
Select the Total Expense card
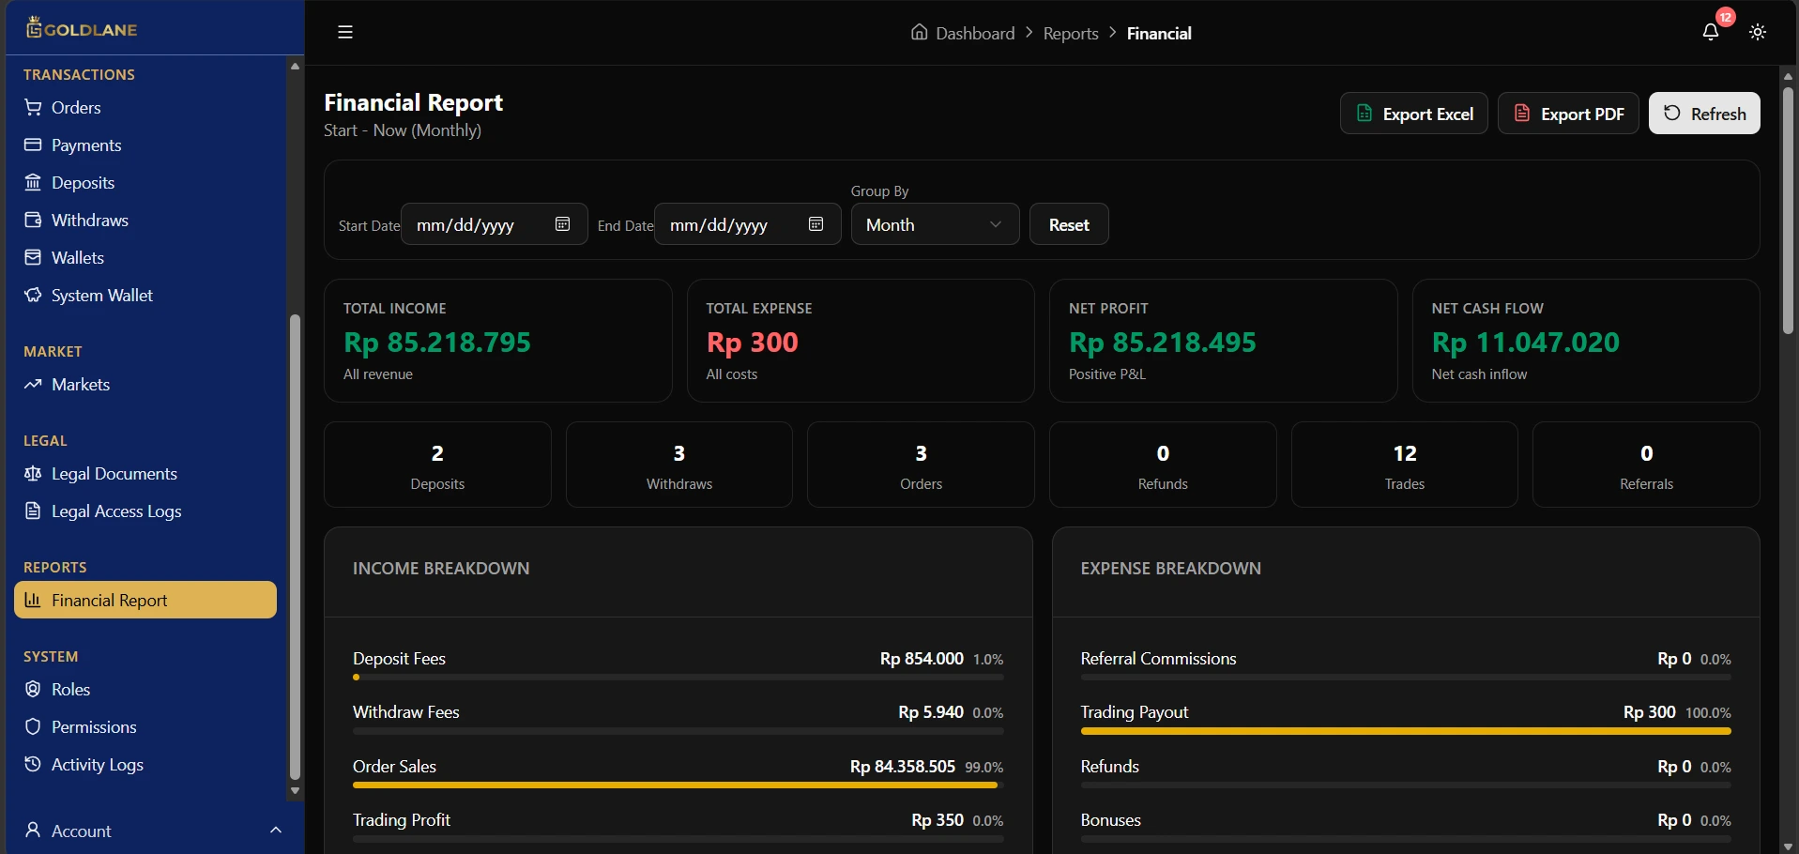tap(861, 341)
